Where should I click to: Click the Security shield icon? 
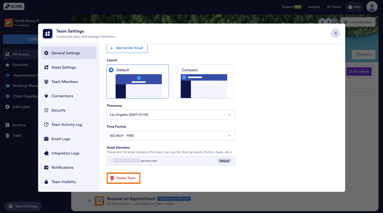(46, 110)
